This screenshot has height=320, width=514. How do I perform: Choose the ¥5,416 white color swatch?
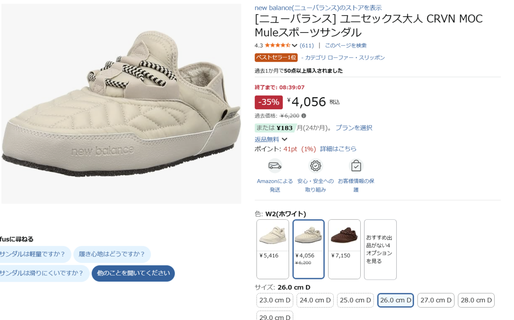[273, 249]
